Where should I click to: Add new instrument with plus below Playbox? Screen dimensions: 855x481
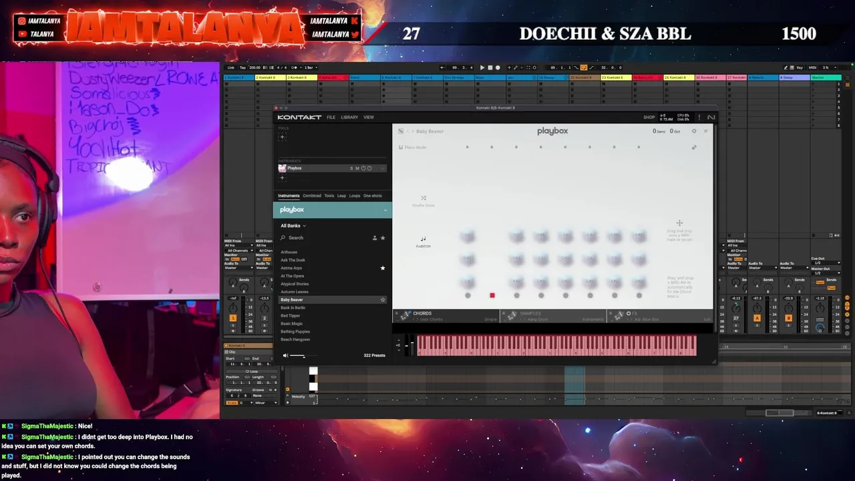point(282,178)
